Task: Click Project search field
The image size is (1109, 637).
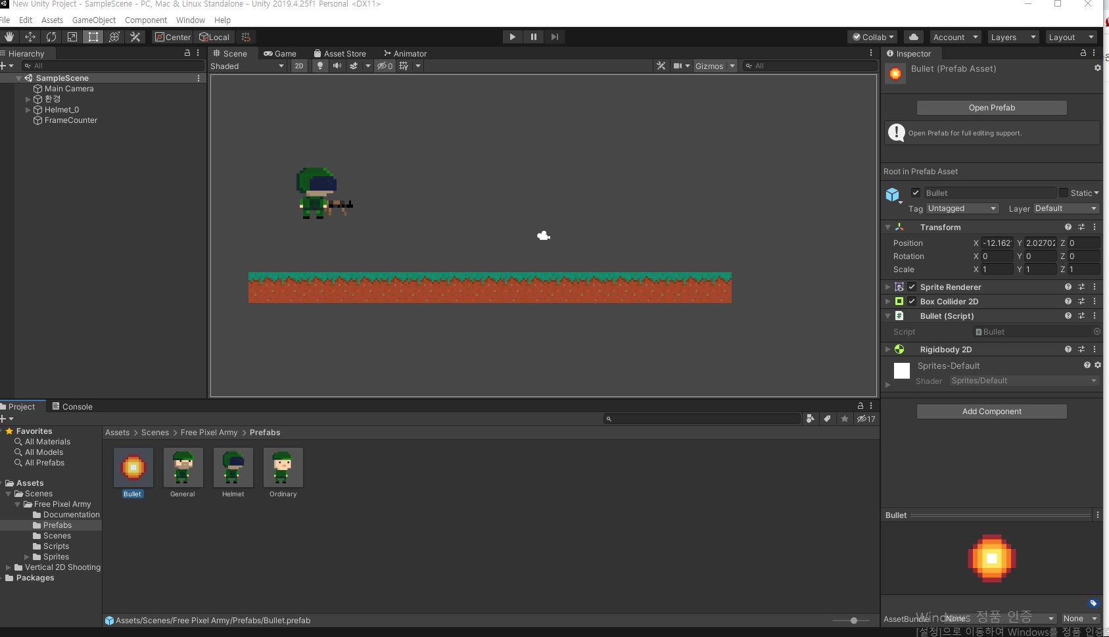Action: tap(702, 419)
